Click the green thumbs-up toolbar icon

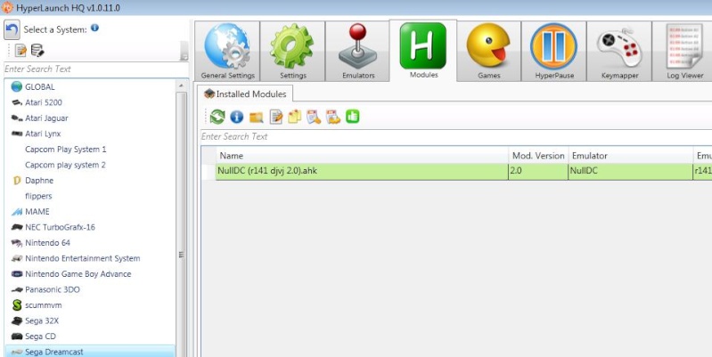pos(352,117)
